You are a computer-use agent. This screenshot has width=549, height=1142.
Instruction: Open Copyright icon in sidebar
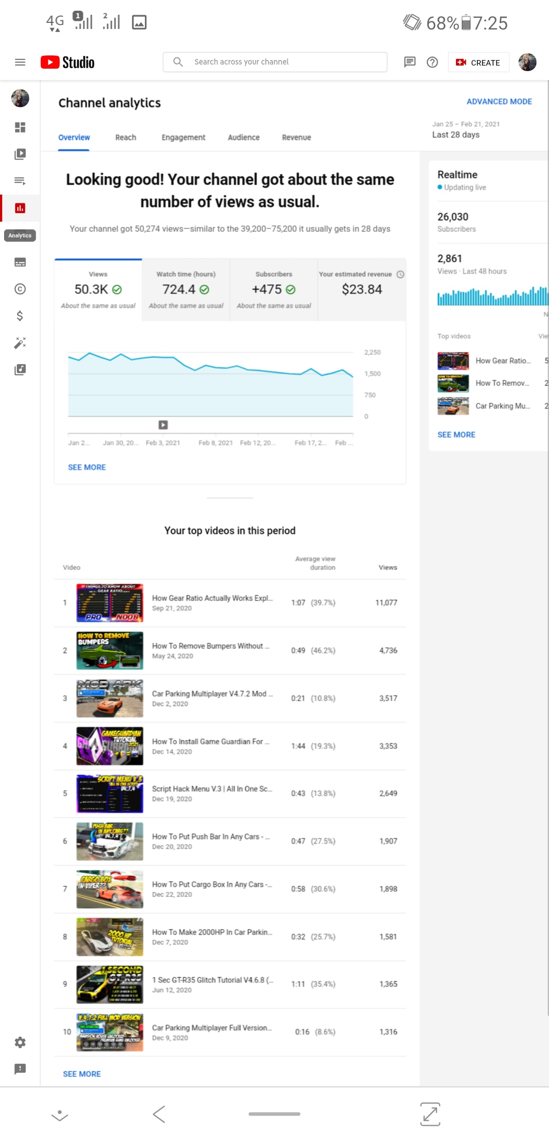point(20,289)
